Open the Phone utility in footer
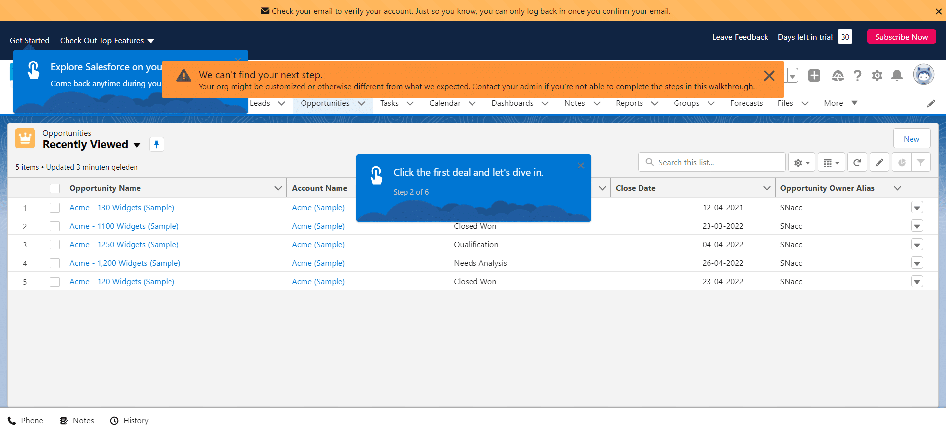This screenshot has width=946, height=432. click(x=26, y=421)
